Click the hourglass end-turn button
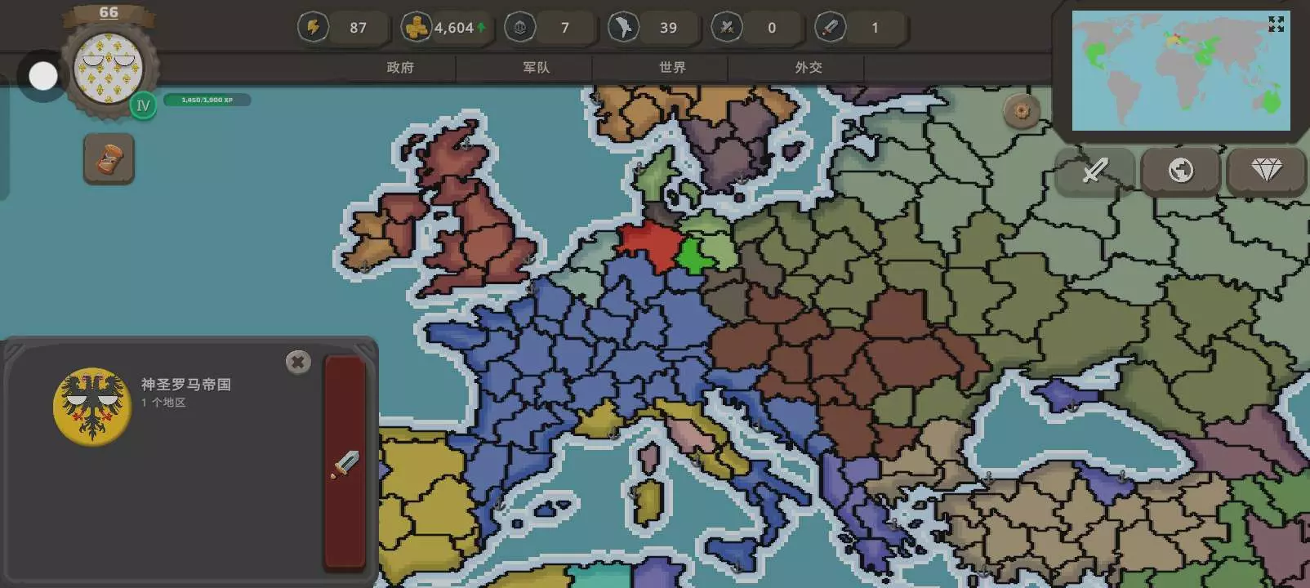 109,158
